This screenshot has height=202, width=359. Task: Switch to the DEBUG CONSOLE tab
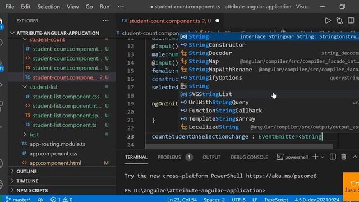(x=249, y=157)
